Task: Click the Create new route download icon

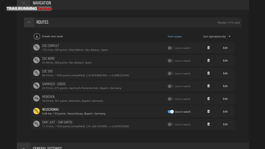Action: [x=37, y=37]
